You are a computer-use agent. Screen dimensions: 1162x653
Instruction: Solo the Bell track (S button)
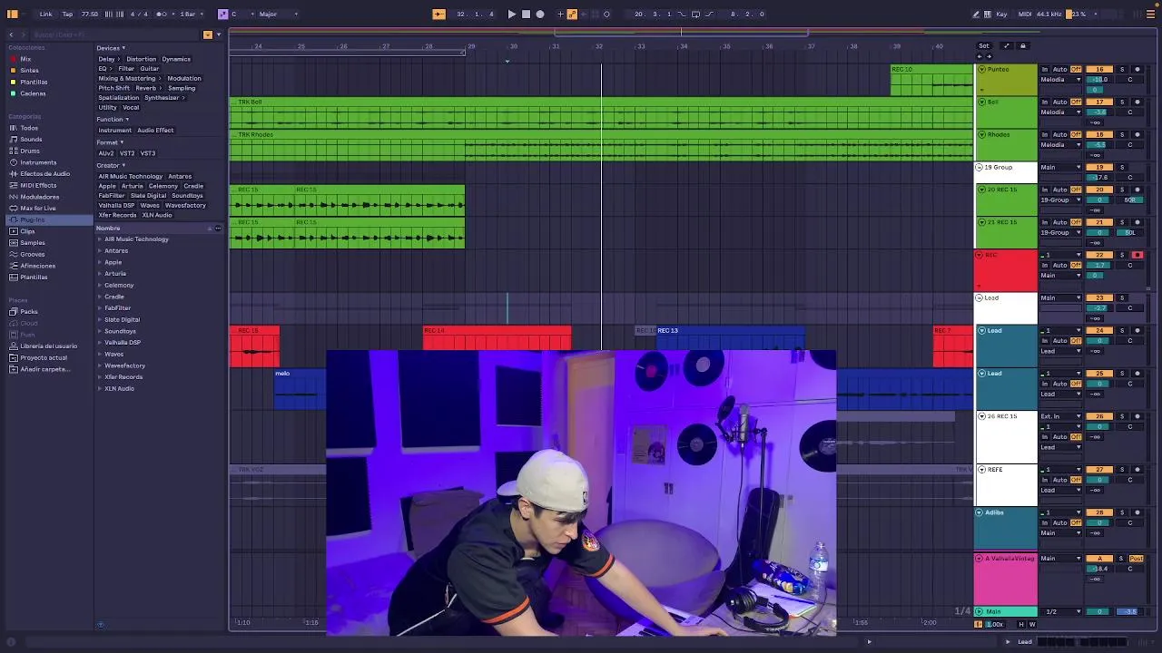pos(1121,102)
